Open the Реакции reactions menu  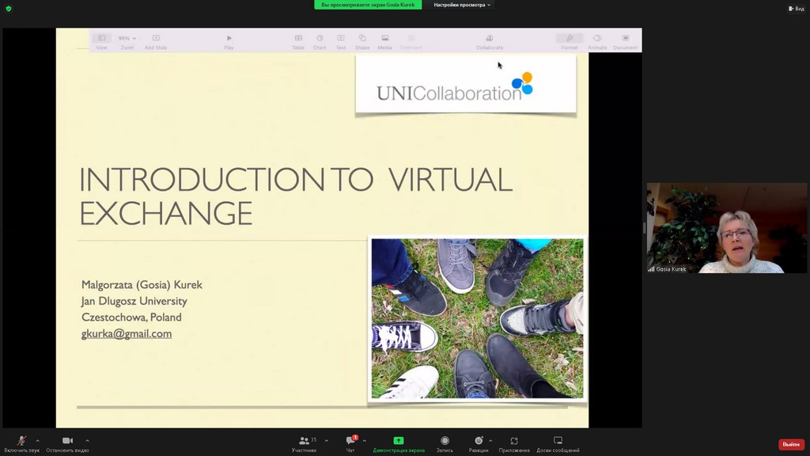click(x=479, y=442)
